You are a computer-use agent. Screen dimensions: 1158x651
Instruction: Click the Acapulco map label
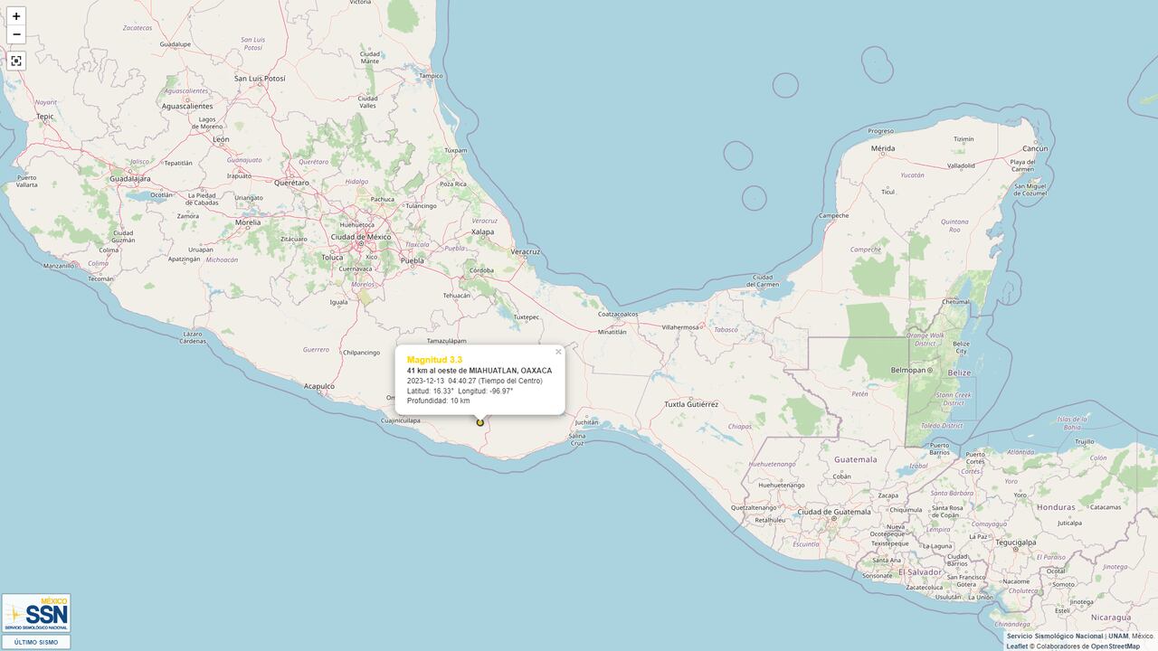click(321, 384)
